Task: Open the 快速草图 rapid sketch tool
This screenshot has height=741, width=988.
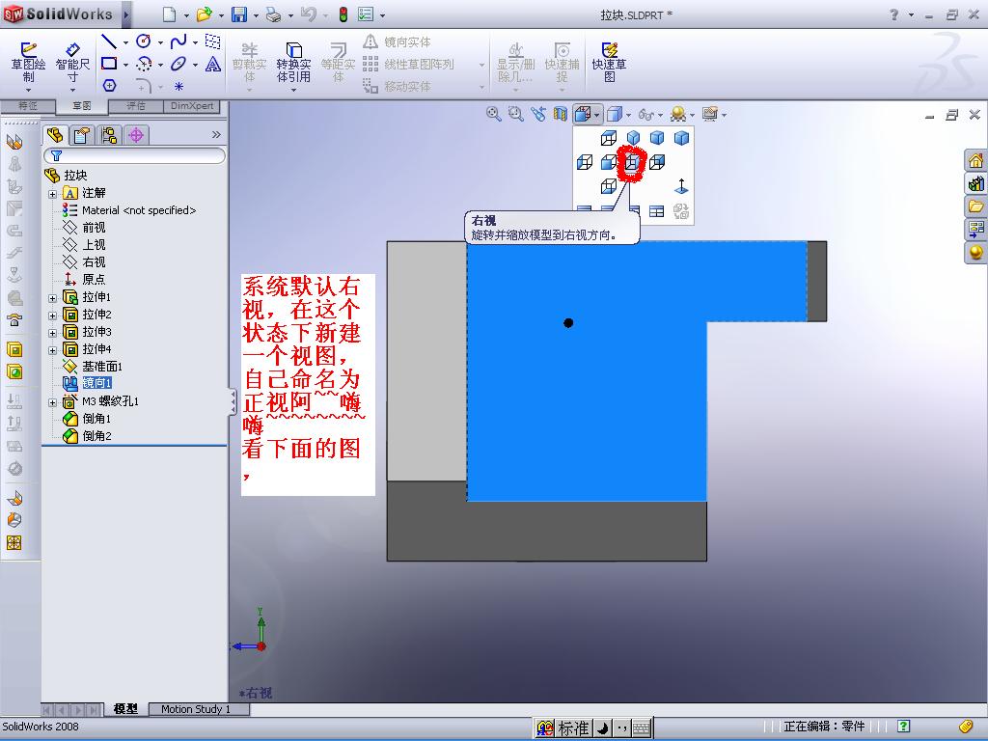Action: click(x=609, y=62)
